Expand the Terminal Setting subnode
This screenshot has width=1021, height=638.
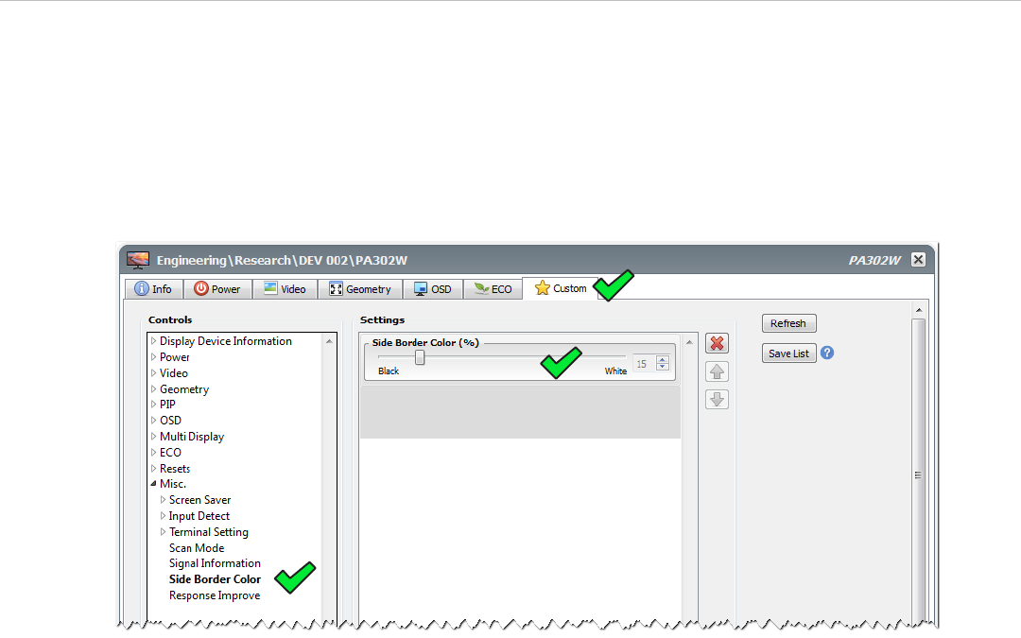163,532
